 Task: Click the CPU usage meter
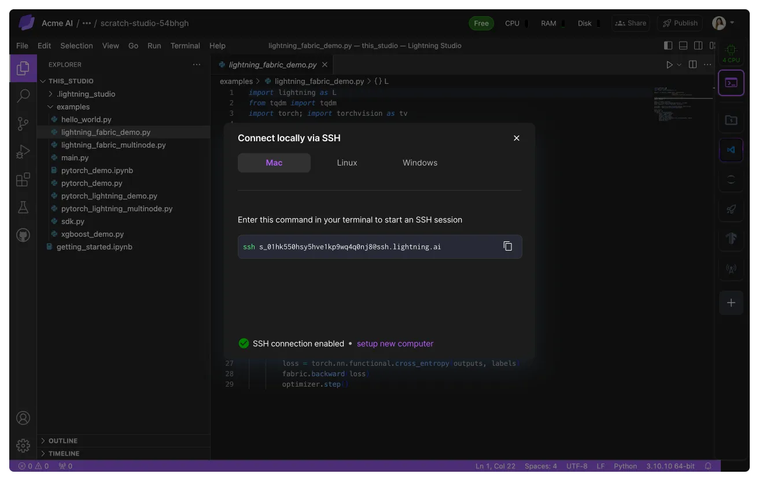point(516,23)
